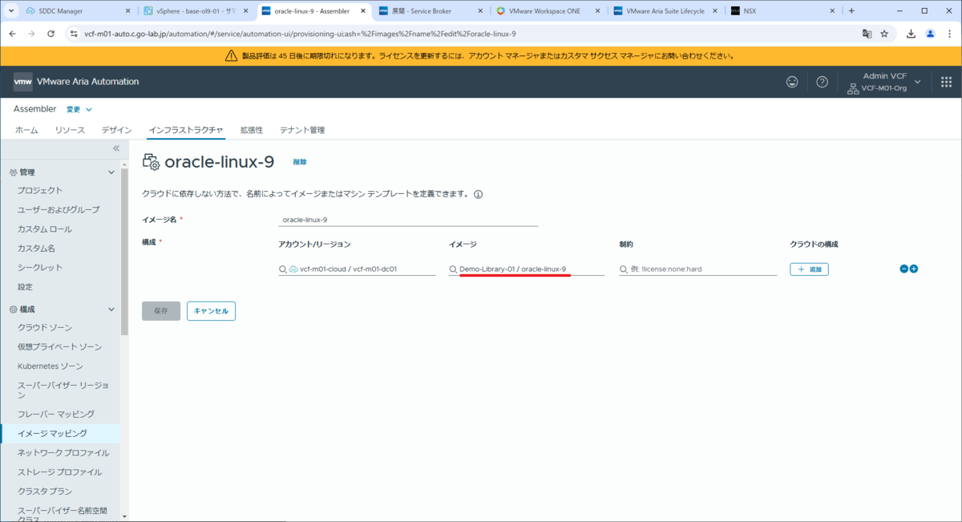Open the apps grid launcher icon
This screenshot has height=522, width=962.
[946, 82]
